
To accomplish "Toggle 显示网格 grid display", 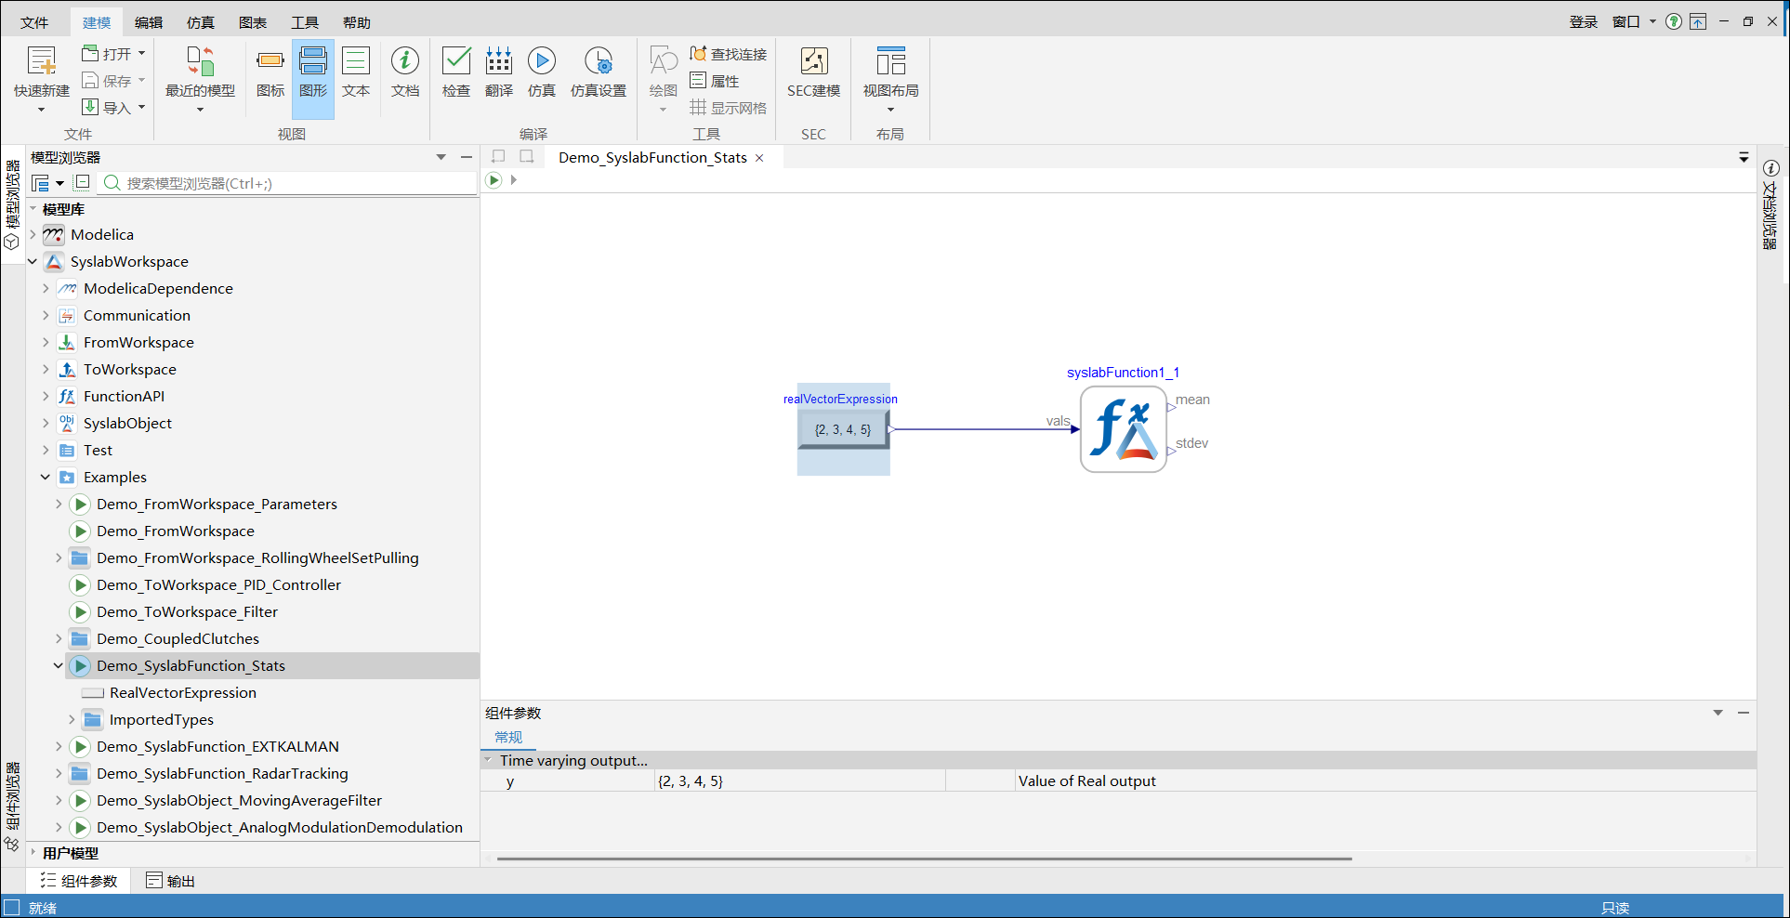I will (x=729, y=108).
